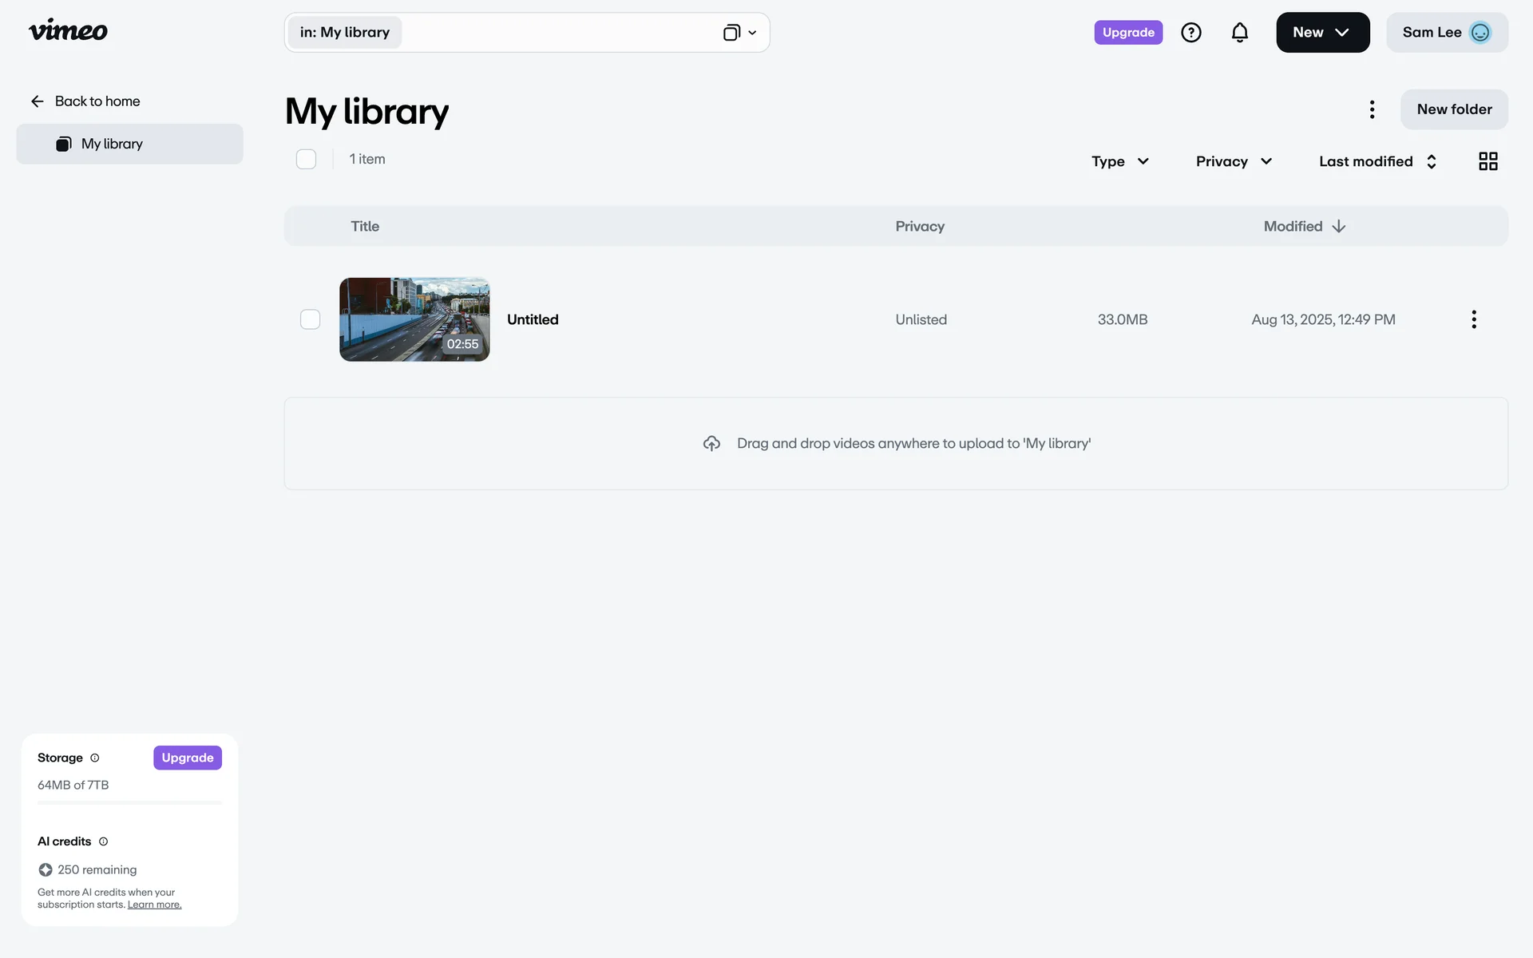Open the Untitled video thumbnail
This screenshot has width=1533, height=958.
point(414,319)
